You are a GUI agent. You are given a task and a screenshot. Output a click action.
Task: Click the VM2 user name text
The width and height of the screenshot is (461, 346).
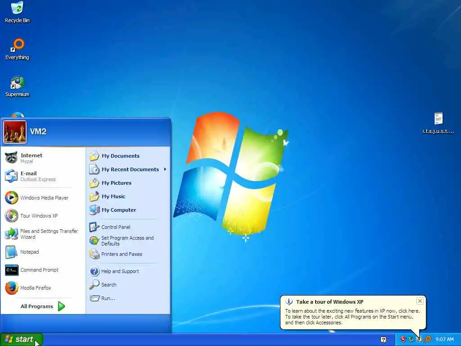(38, 132)
